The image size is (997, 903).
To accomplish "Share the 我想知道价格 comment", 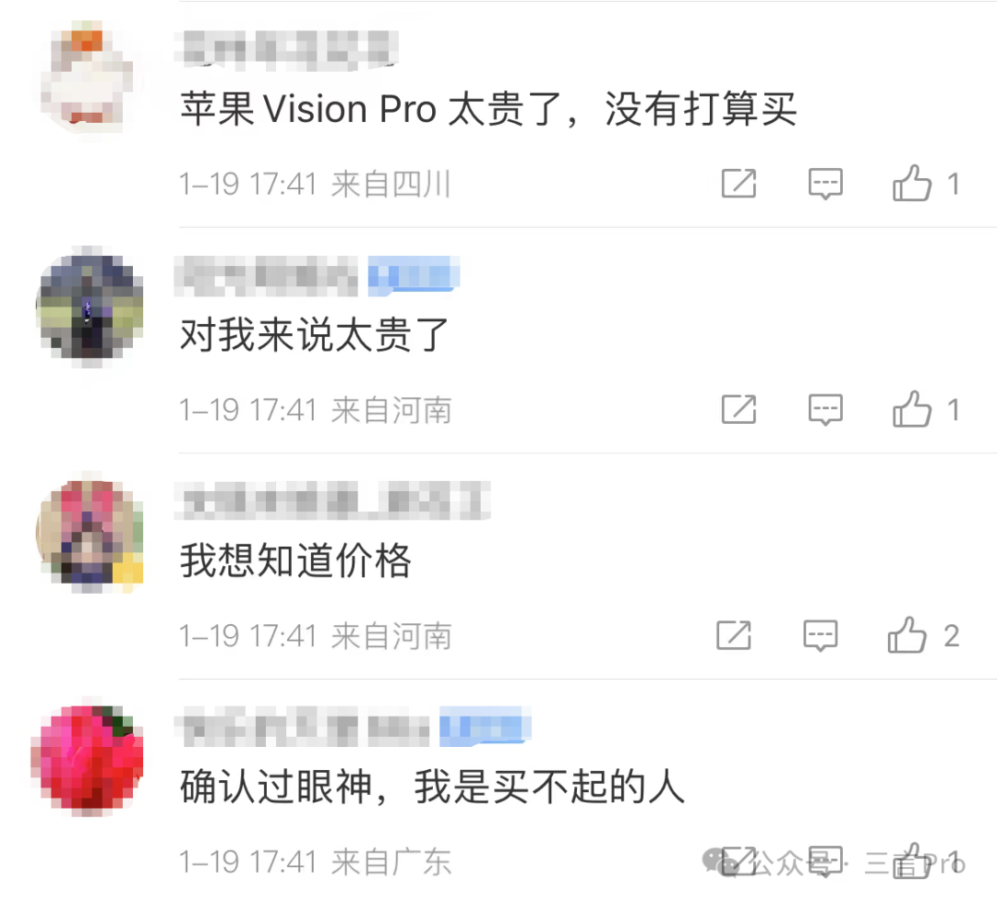I will pos(734,635).
